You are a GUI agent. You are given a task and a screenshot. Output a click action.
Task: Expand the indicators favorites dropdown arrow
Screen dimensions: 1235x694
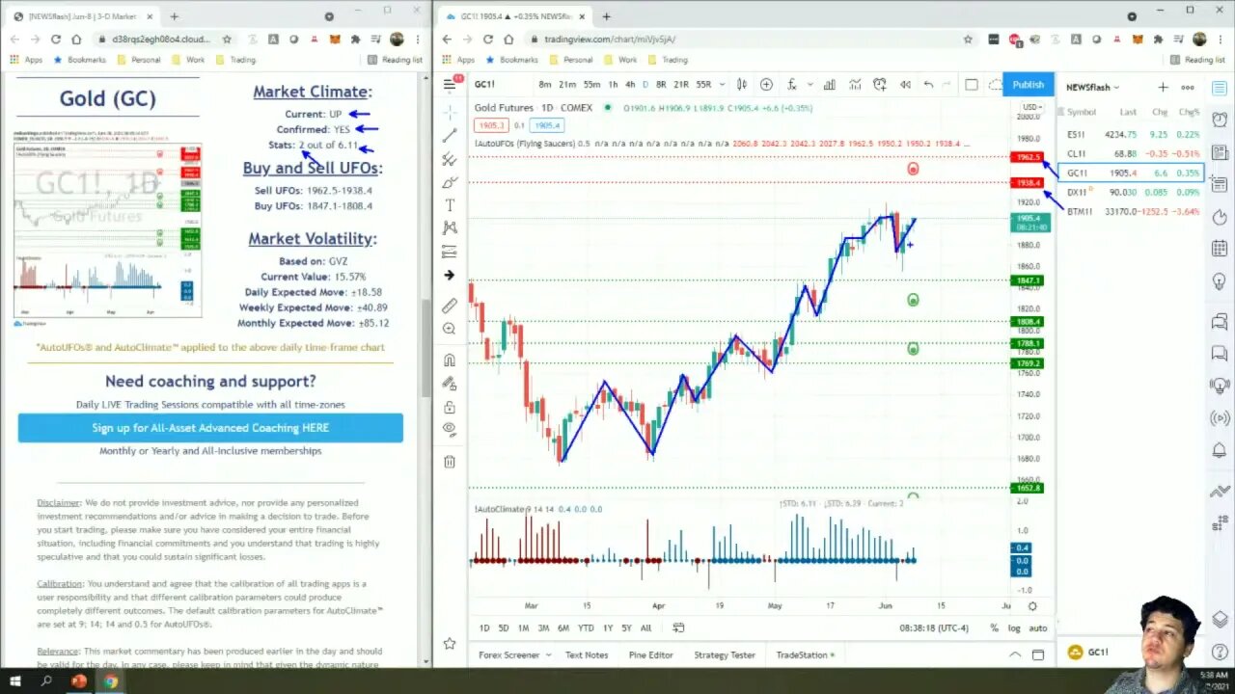click(x=810, y=85)
